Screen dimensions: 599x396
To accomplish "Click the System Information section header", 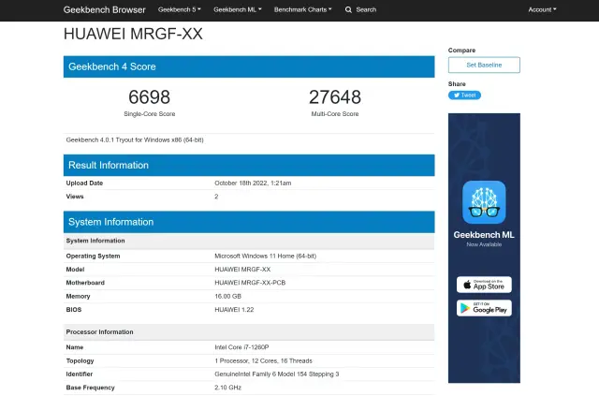I will click(111, 222).
